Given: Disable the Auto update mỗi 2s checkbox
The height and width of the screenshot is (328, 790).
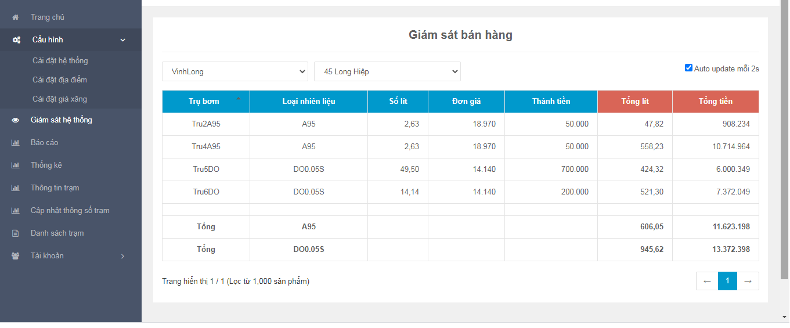Looking at the screenshot, I should pyautogui.click(x=689, y=68).
